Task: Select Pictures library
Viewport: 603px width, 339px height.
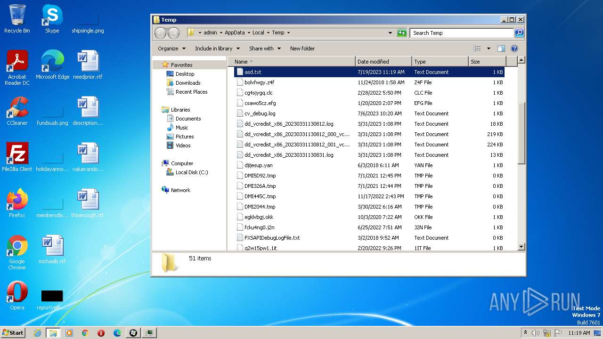Action: pyautogui.click(x=185, y=137)
